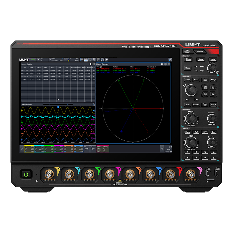Open the Phasor Diagram help icon

coord(165,64)
